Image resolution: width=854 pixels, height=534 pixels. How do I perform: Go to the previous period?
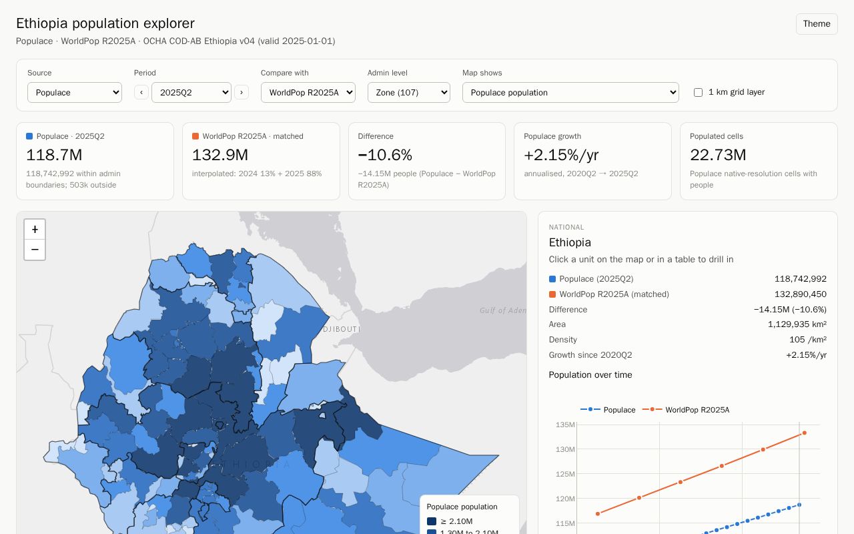pyautogui.click(x=141, y=92)
